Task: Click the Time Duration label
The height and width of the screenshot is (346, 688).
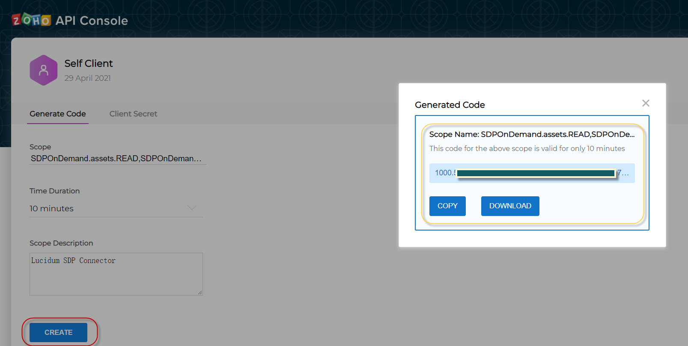Action: (54, 191)
